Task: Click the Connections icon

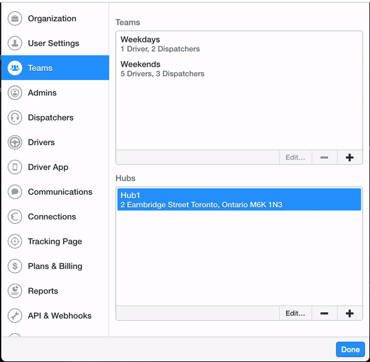Action: pyautogui.click(x=15, y=216)
